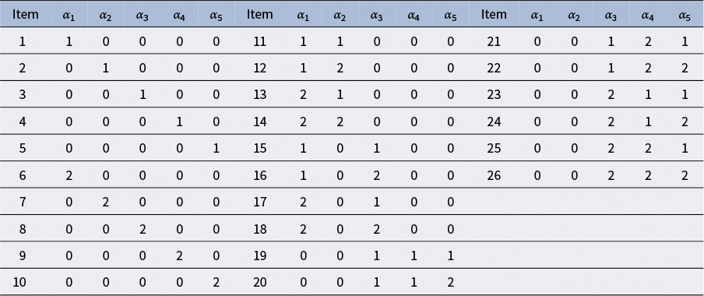Screen dimensions: 704x296
Task: Click item number 20 cell
Action: (259, 282)
